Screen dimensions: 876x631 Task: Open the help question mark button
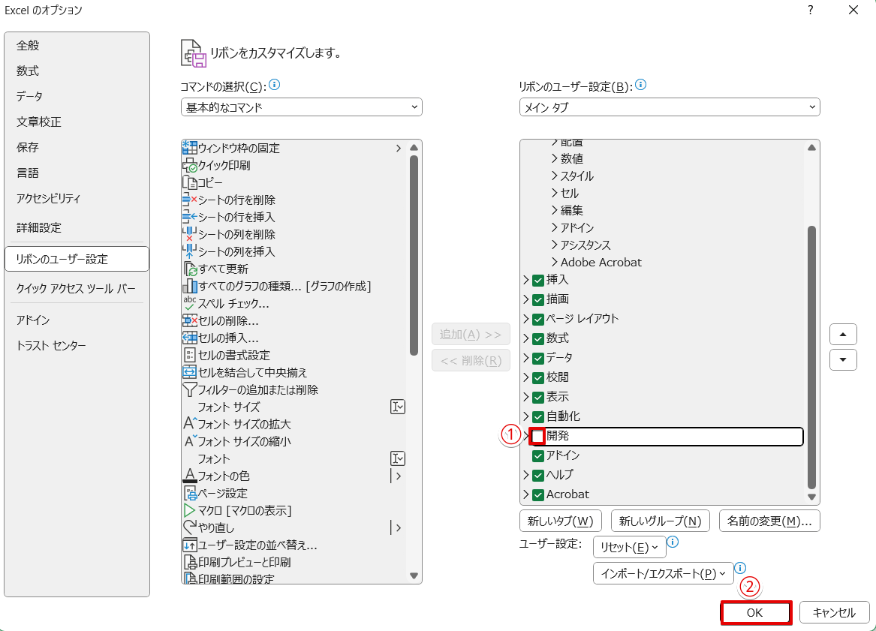point(810,10)
